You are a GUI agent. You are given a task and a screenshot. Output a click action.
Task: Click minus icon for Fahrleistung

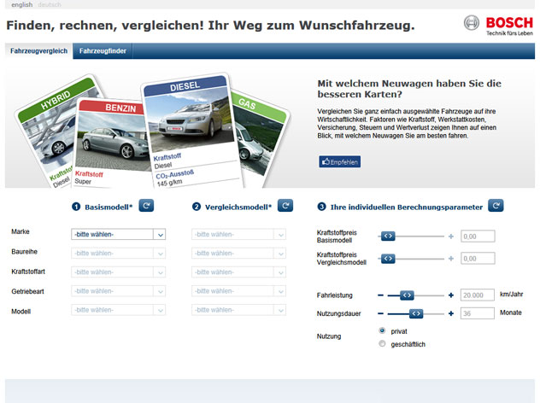pyautogui.click(x=380, y=295)
